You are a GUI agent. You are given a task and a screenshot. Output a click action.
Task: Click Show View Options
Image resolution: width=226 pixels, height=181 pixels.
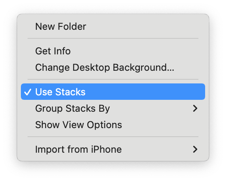(x=78, y=125)
